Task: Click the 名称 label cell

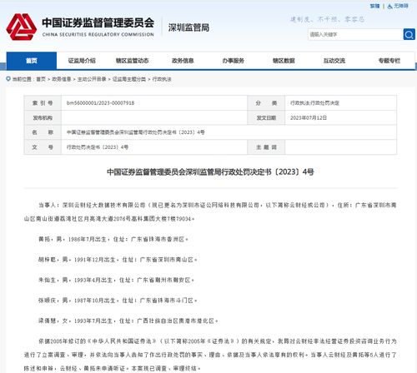Action: (x=43, y=132)
